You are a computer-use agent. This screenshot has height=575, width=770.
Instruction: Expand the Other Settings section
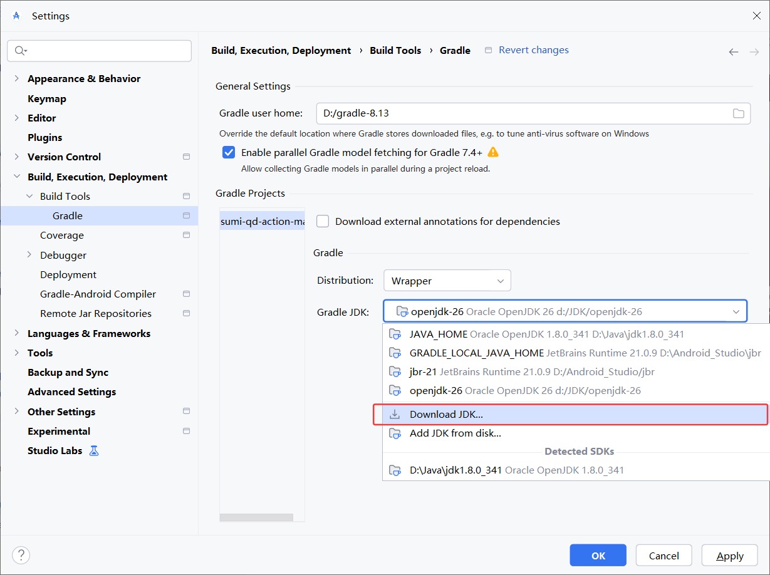click(x=16, y=412)
